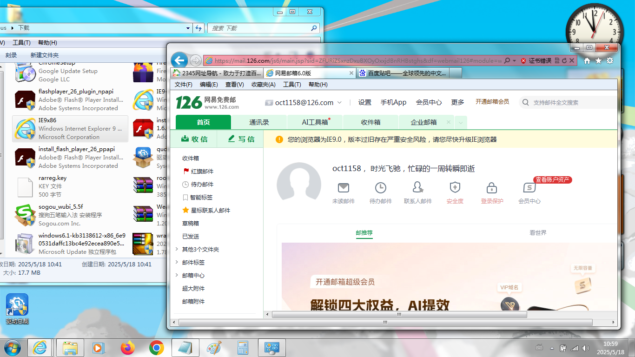Open Firefox from the taskbar
This screenshot has width=635, height=357.
127,347
